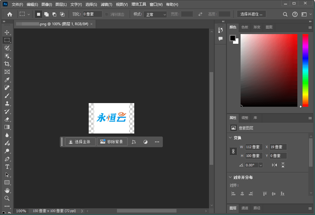315x215 pixels.
Task: Click the W width input field
Action: (x=254, y=147)
